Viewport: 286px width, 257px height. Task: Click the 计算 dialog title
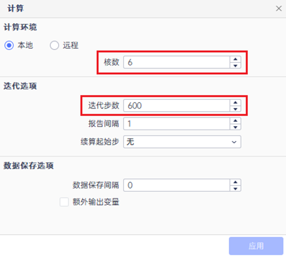[x=15, y=8]
